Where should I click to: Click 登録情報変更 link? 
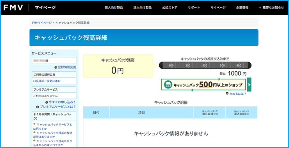tap(65, 67)
